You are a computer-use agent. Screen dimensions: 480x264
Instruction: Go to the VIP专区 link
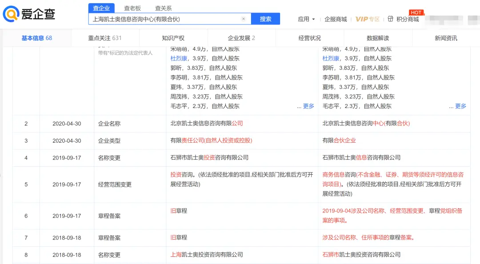click(x=368, y=19)
